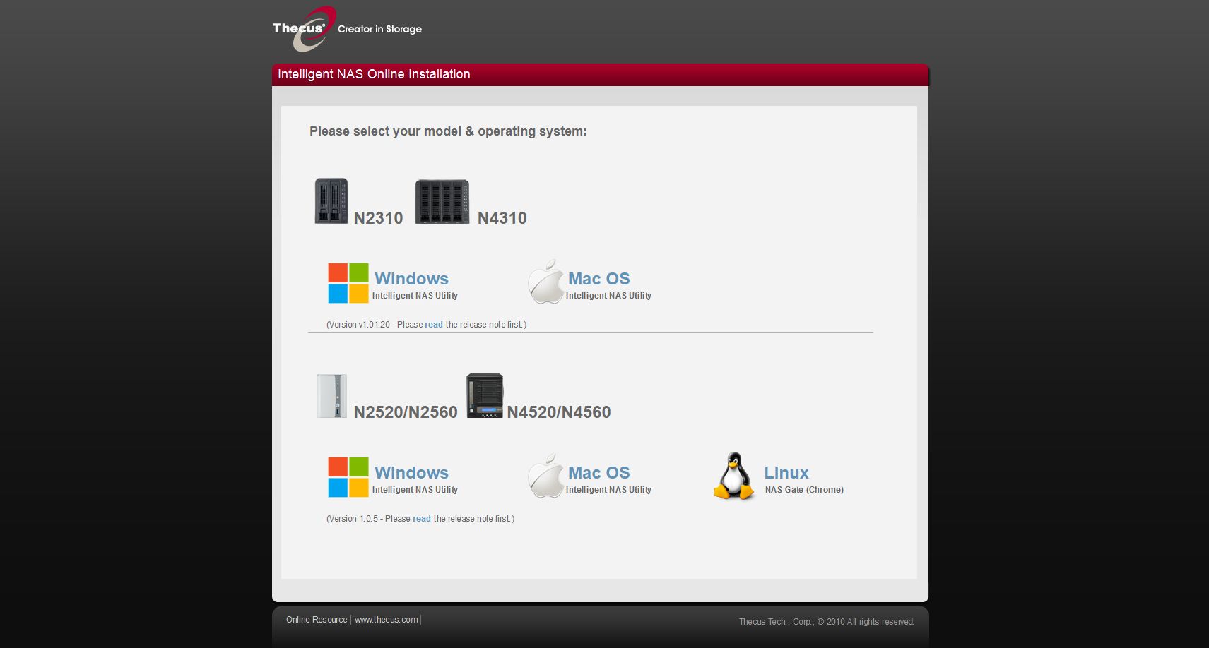Open the Windows link under N2310/N4310
The image size is (1209, 648).
(411, 279)
